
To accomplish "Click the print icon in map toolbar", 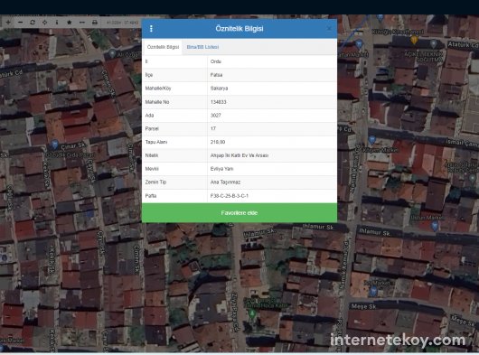I will click(95, 23).
